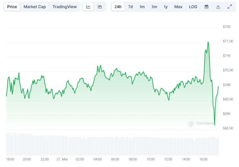Click the price low near $68.5K
The height and width of the screenshot is (167, 239).
(215, 125)
